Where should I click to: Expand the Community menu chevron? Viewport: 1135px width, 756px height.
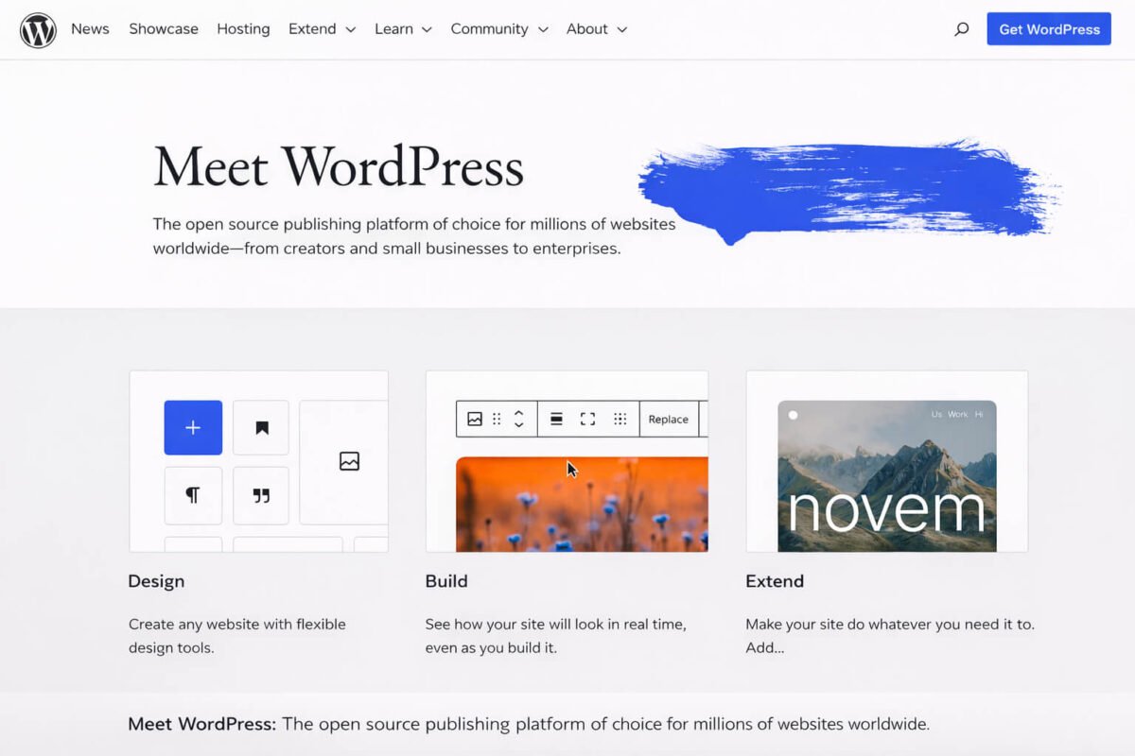543,29
